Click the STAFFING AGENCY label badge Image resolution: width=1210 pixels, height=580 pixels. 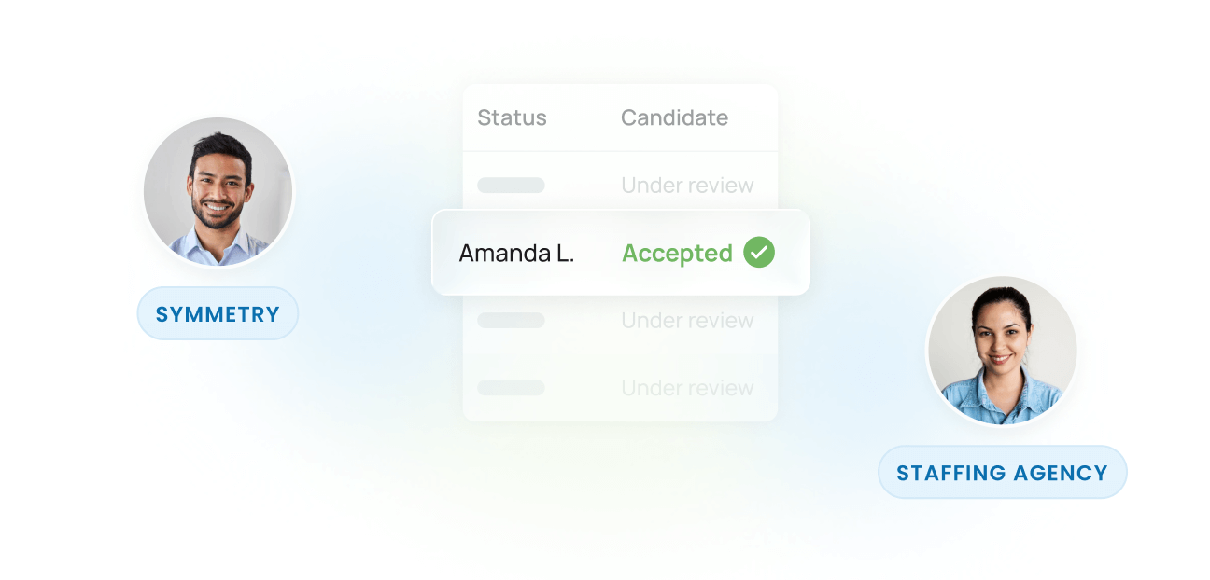tap(1002, 473)
